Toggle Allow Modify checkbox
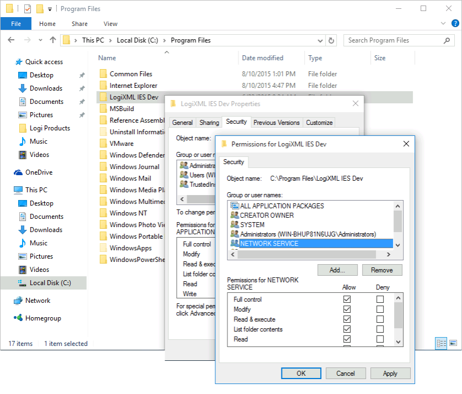 click(x=347, y=309)
